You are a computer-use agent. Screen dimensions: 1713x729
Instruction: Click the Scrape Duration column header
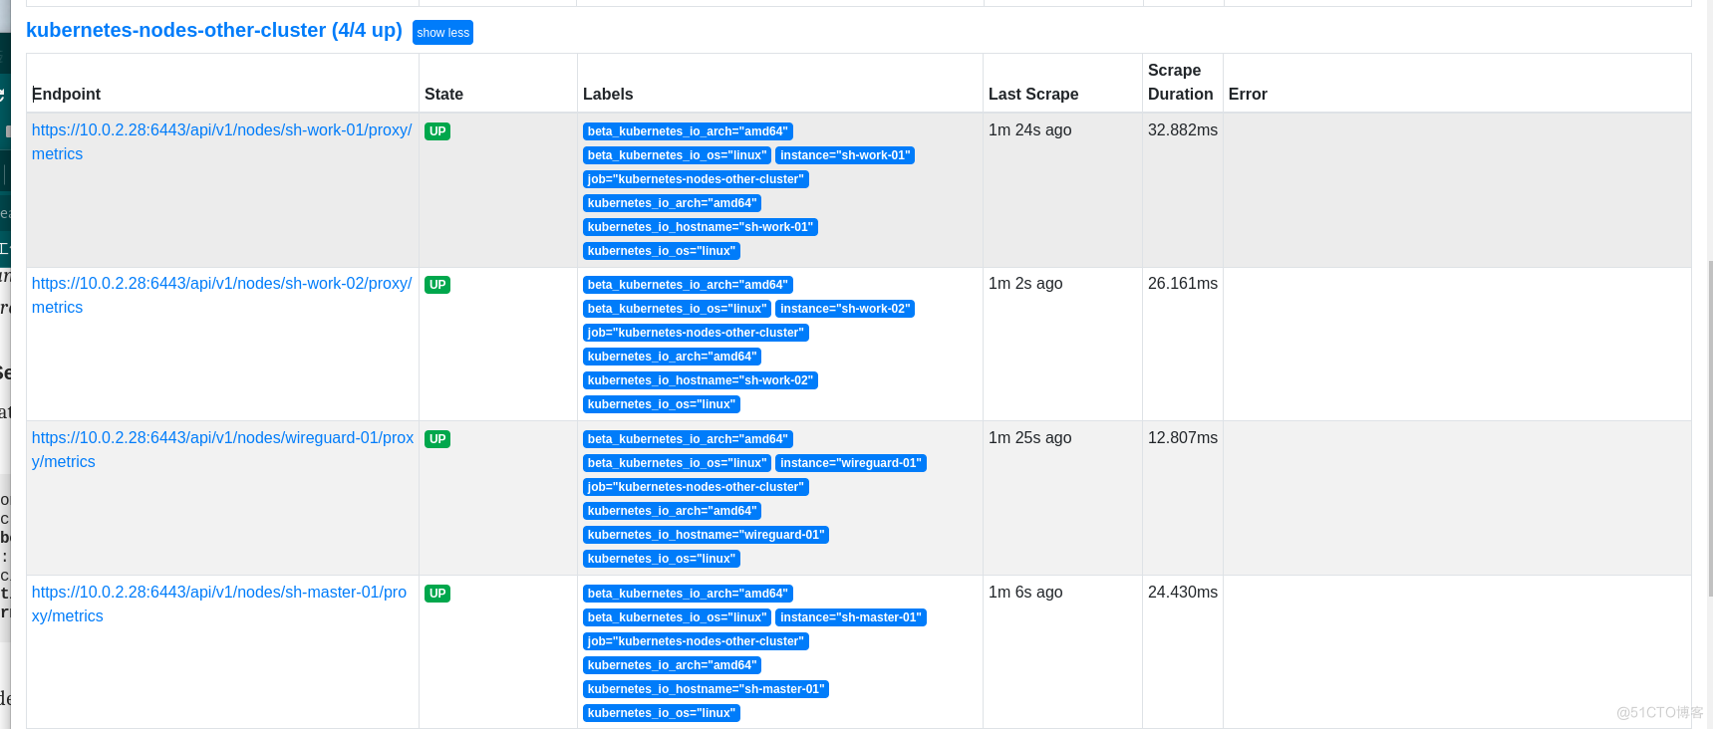pos(1181,82)
